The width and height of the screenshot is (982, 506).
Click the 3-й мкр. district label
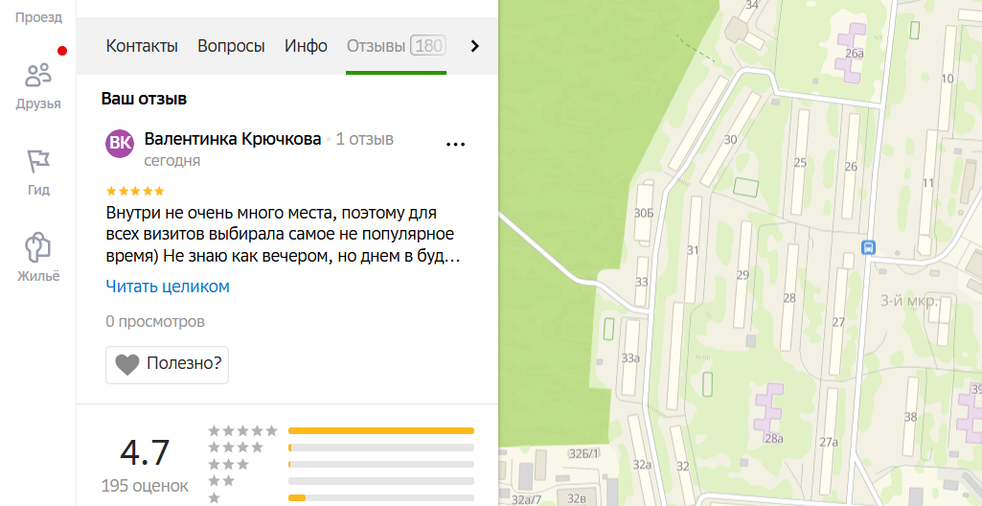pos(909,301)
